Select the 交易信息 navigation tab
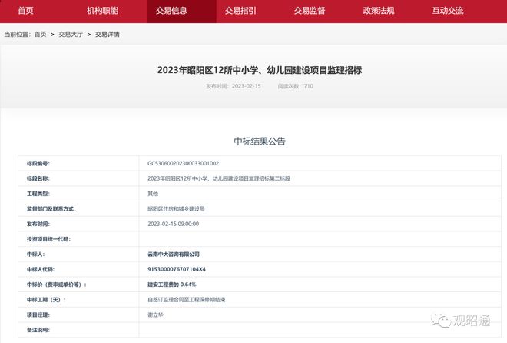Image resolution: width=507 pixels, height=343 pixels. coord(171,11)
